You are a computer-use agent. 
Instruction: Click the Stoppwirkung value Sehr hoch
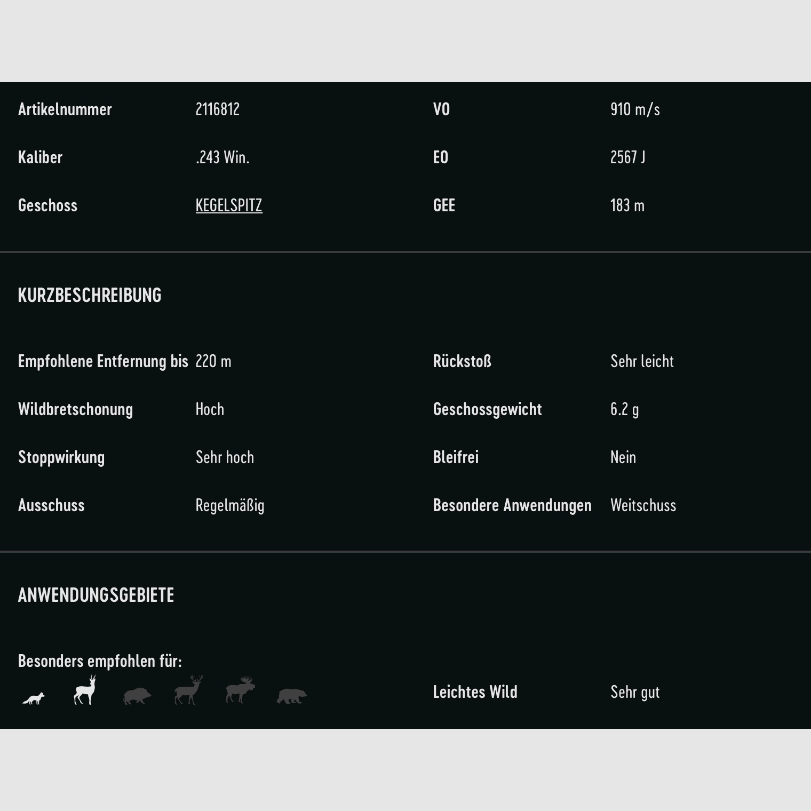tap(225, 457)
